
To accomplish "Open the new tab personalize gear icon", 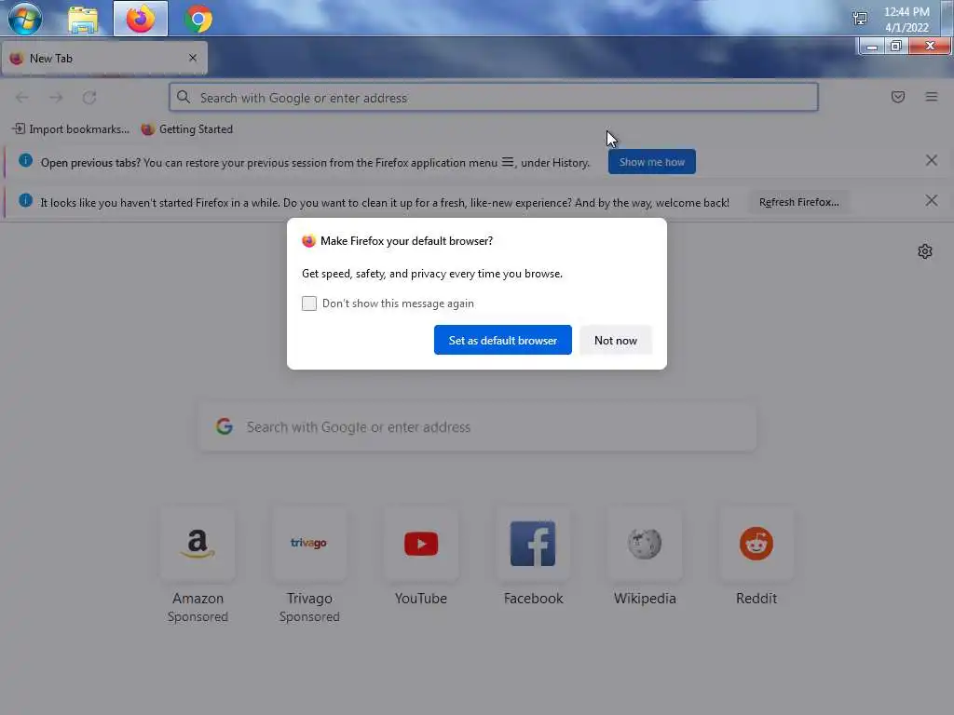I will coord(925,251).
